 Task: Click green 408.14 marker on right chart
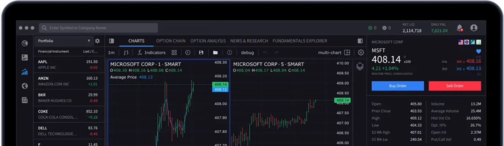coord(342,100)
